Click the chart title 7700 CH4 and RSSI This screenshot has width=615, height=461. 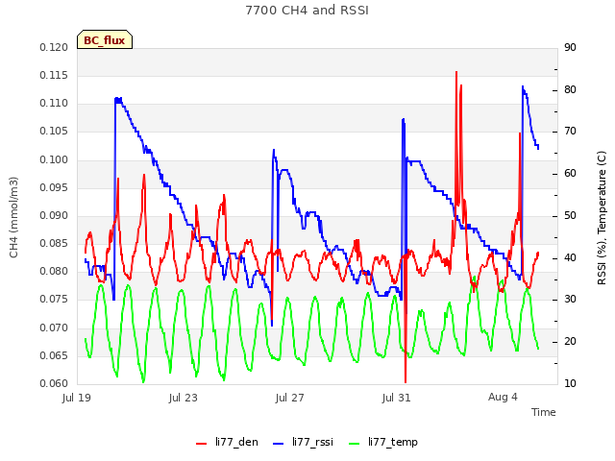coord(307,11)
